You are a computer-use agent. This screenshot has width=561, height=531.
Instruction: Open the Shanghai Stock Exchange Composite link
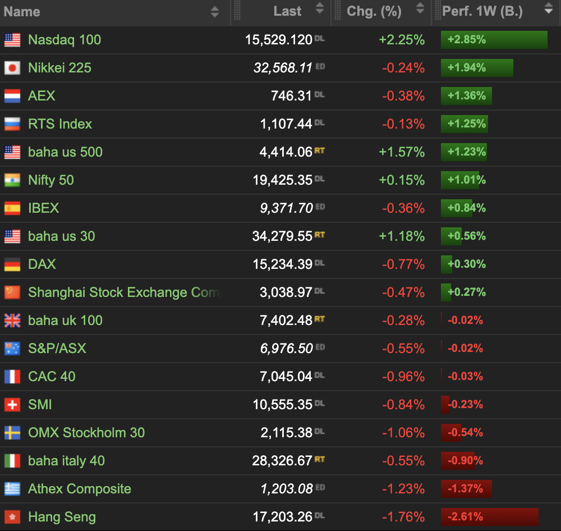coord(124,292)
